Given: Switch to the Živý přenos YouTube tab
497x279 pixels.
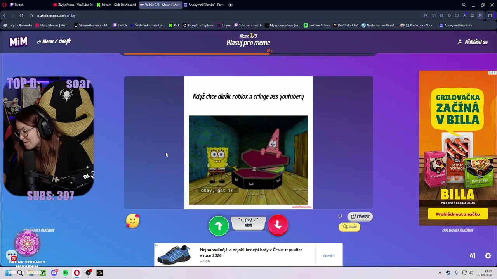Looking at the screenshot, I should 73,5.
